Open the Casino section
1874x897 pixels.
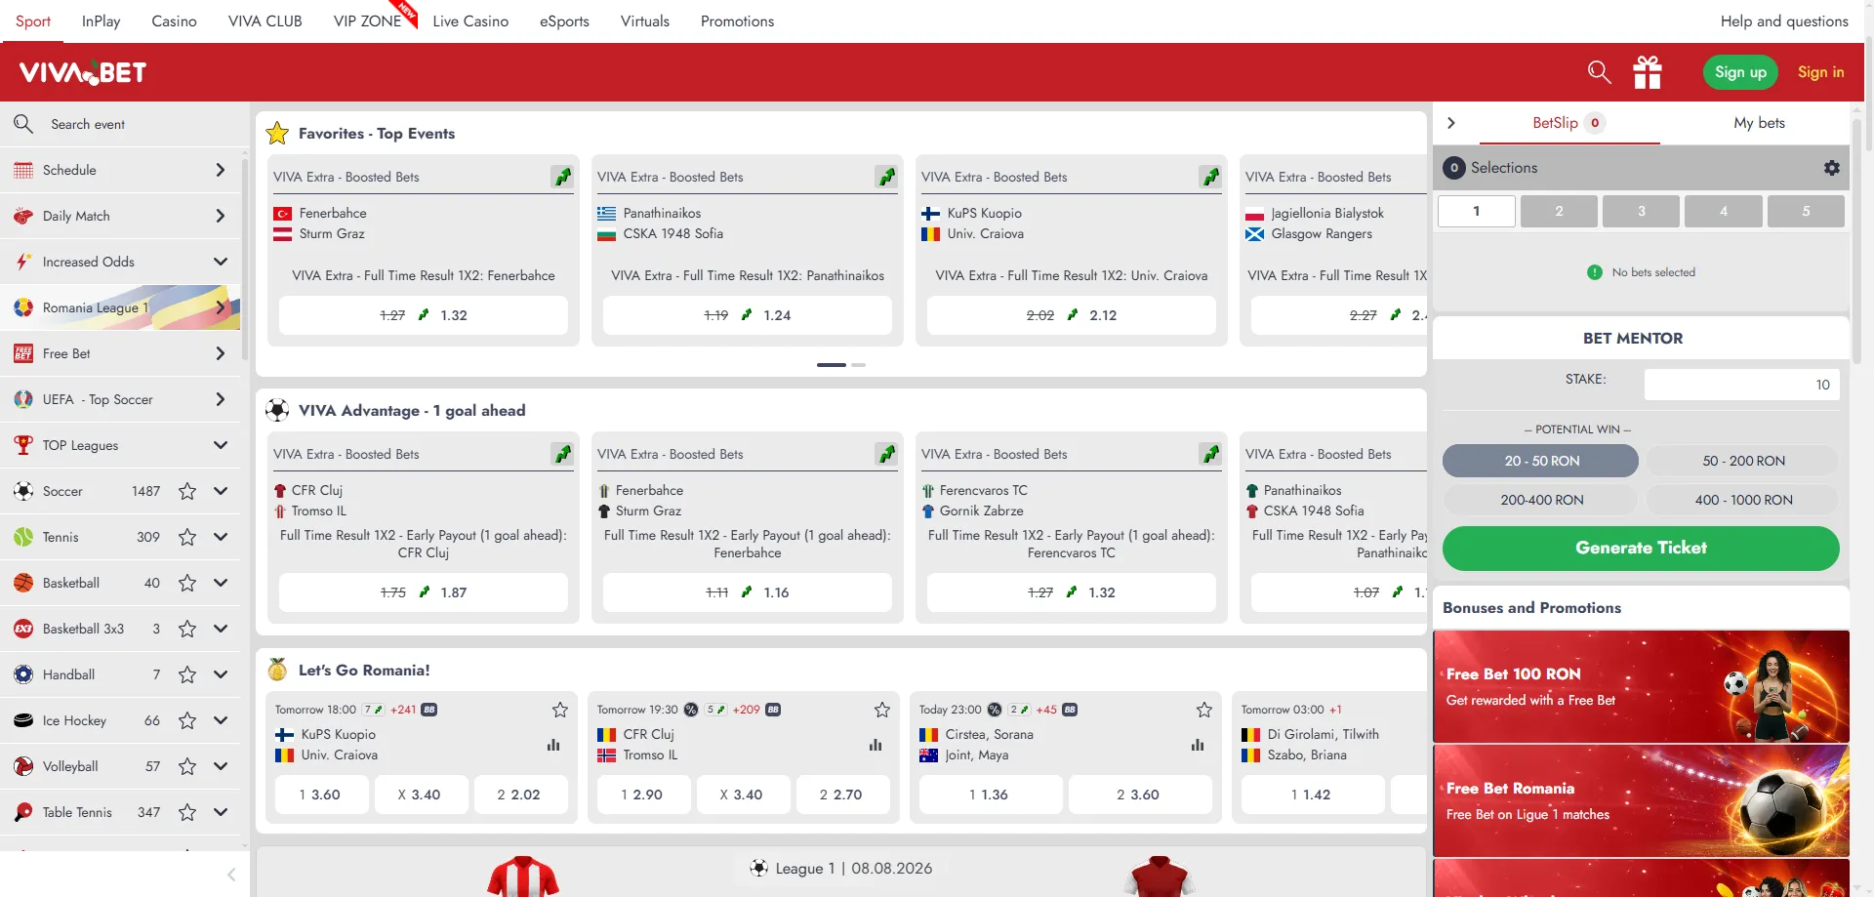click(174, 20)
